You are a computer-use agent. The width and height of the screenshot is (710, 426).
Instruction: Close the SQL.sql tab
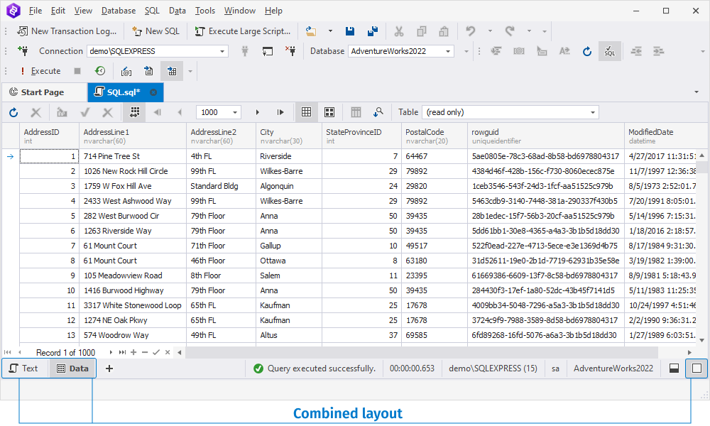(153, 92)
